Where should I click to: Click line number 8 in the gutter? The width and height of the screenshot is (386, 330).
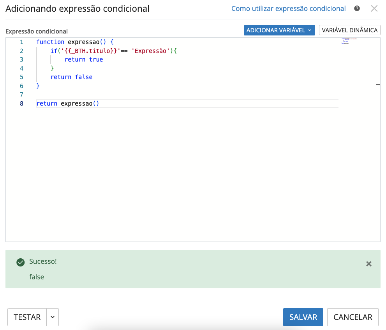(x=21, y=104)
